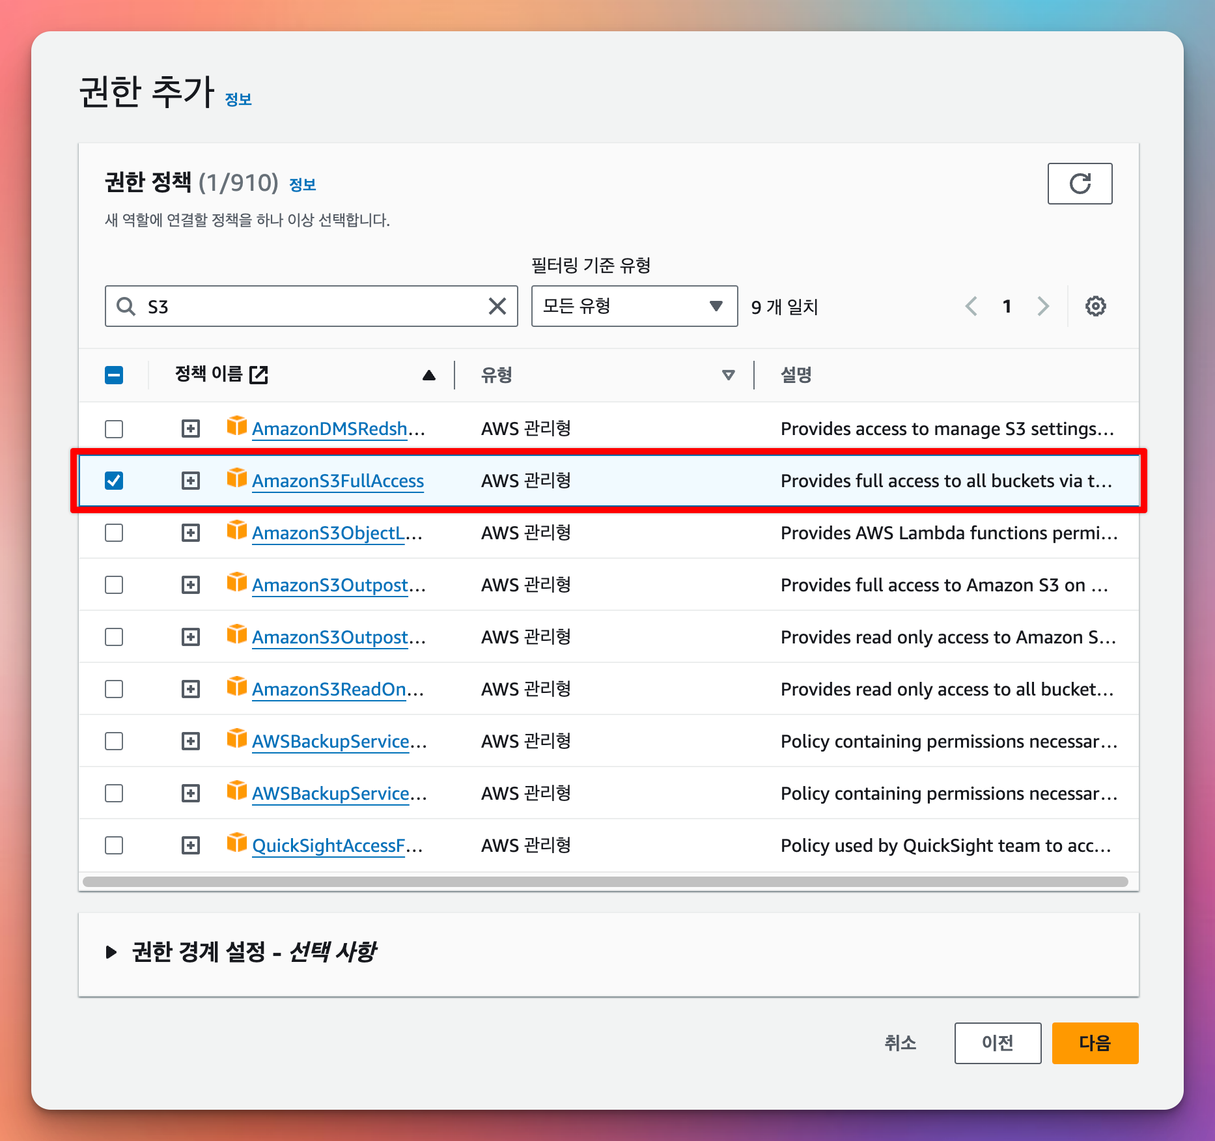Sort by 유형 column arrow
The height and width of the screenshot is (1141, 1215).
[x=729, y=375]
